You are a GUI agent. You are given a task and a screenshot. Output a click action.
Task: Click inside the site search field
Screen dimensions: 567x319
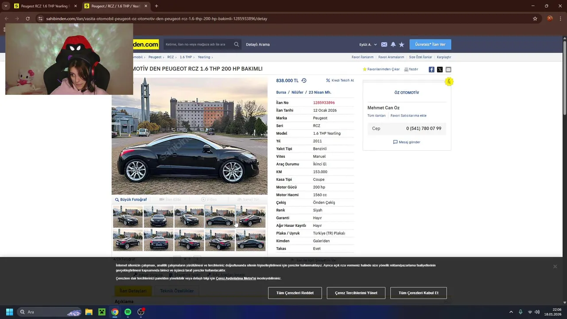pos(198,44)
